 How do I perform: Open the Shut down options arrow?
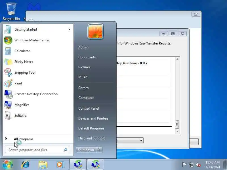(x=99, y=150)
